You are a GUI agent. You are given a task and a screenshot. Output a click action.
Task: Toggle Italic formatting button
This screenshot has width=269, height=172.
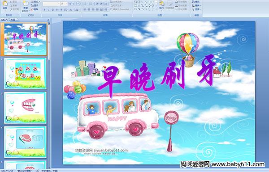pyautogui.click(x=48, y=10)
